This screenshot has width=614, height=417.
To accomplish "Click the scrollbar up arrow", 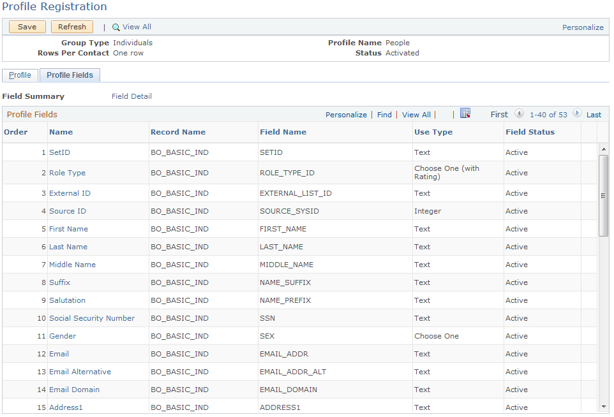I will tap(604, 149).
